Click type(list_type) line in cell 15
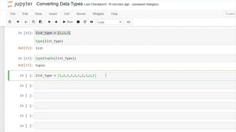 click(x=49, y=41)
